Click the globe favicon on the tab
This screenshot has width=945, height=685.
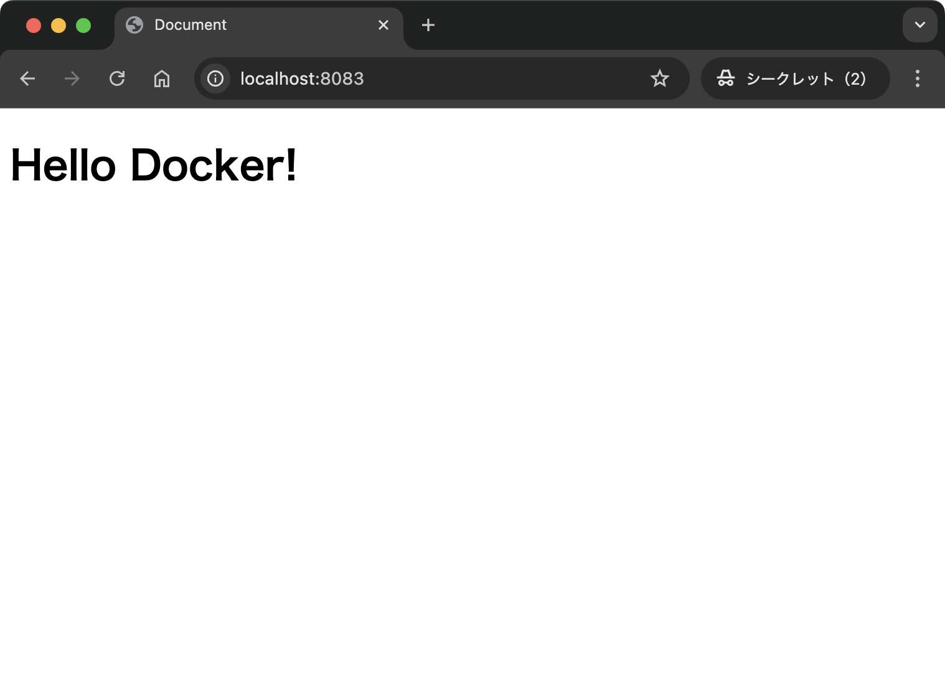[134, 25]
